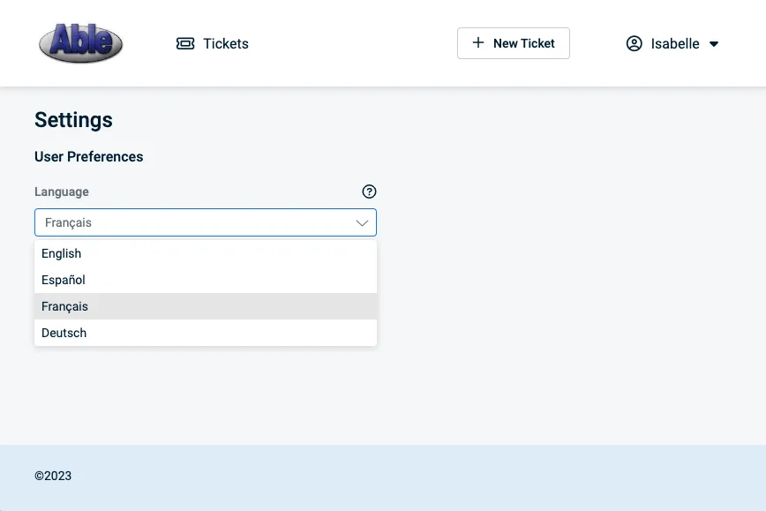
Task: Click the selected Français value in Language field
Action: point(69,222)
